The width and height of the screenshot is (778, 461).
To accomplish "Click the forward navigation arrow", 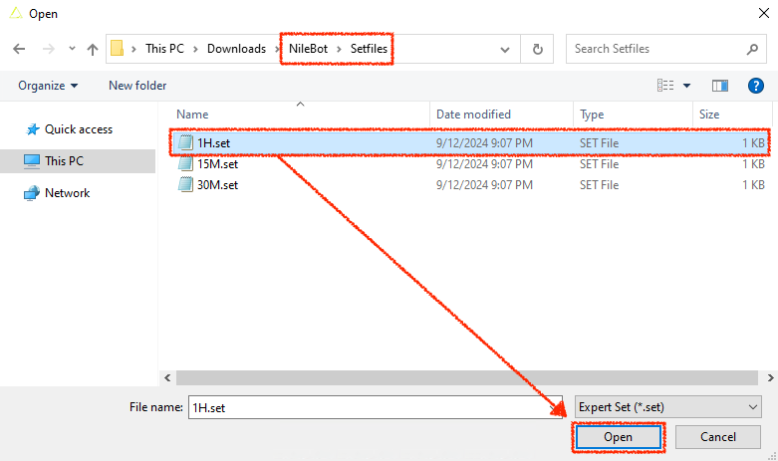I will (x=49, y=49).
